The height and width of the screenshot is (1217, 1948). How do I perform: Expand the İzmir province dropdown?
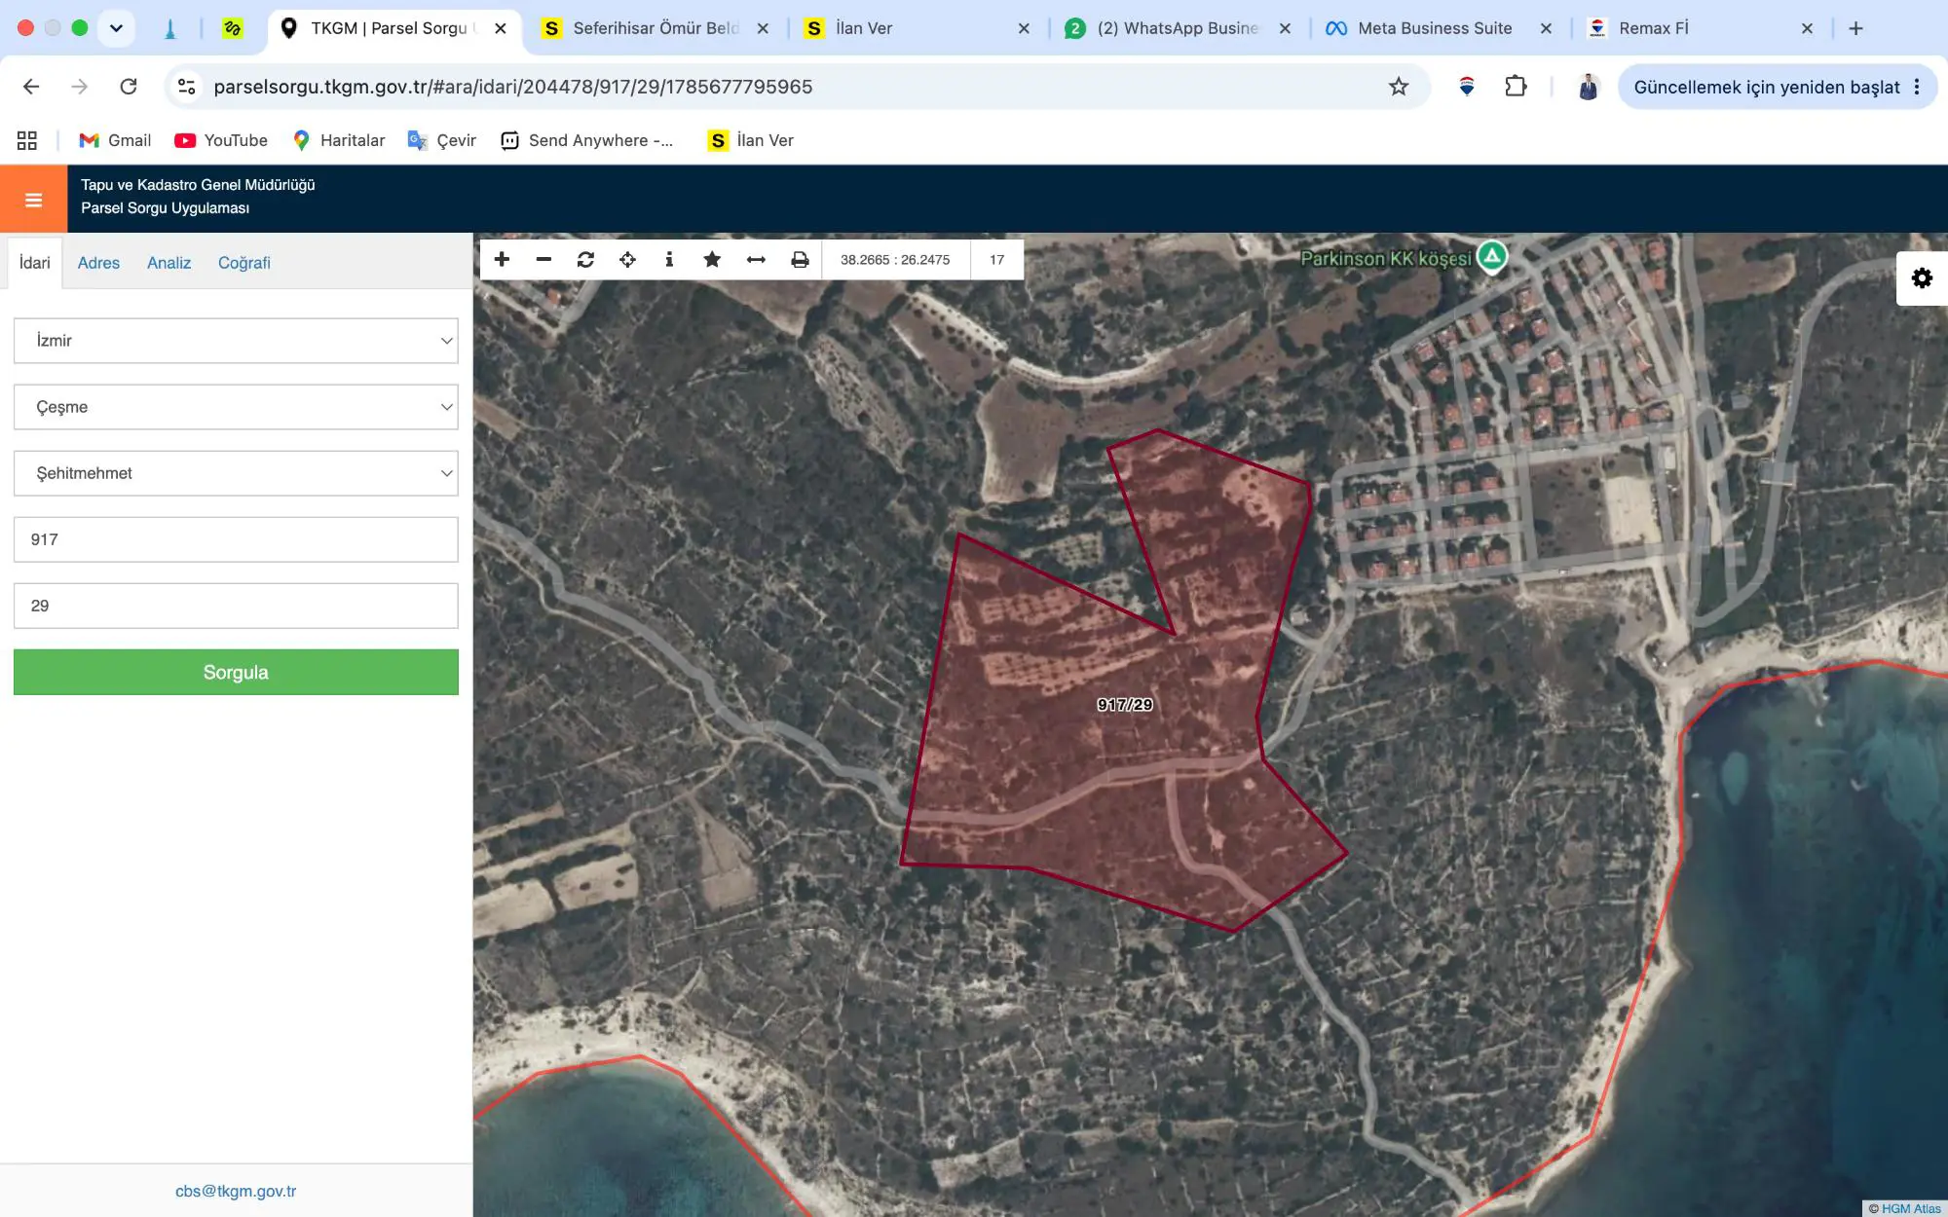(x=236, y=341)
